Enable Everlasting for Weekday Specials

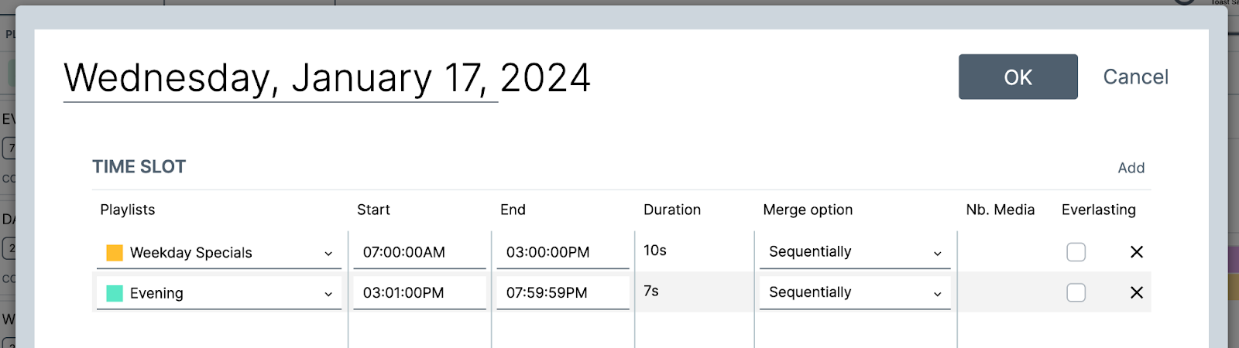[x=1076, y=252]
